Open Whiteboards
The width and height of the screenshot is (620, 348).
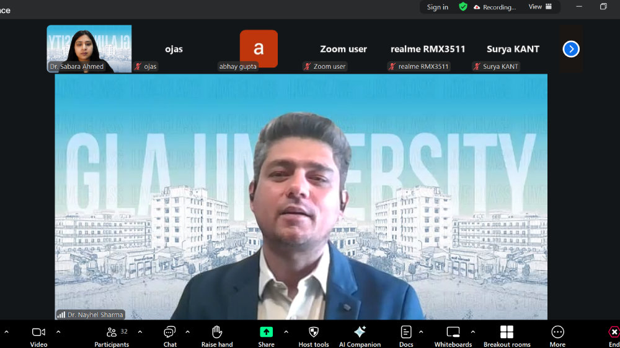click(x=453, y=337)
